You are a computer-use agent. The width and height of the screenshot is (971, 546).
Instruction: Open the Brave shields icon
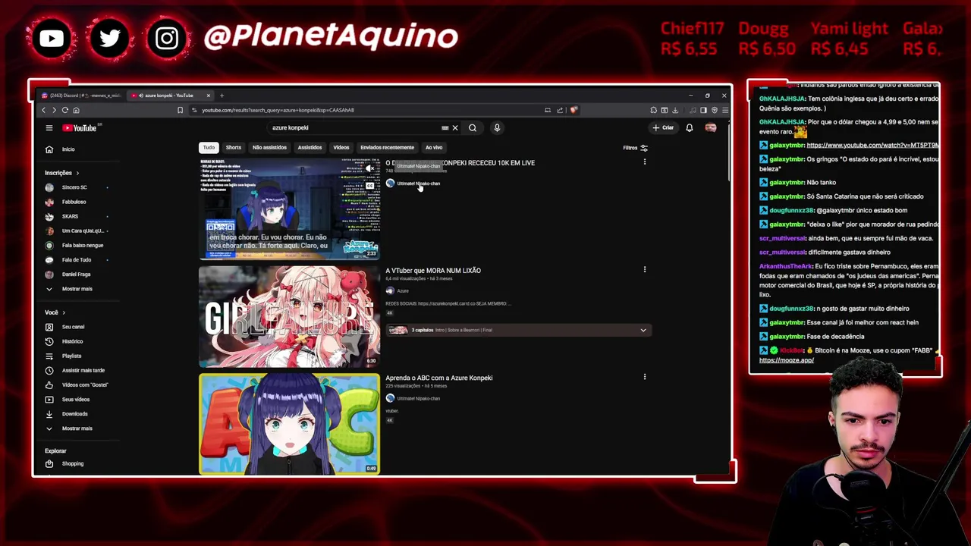(573, 110)
